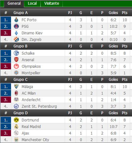Click the Pts column header in Grupo A
This screenshot has width=132, height=143.
(x=124, y=13)
